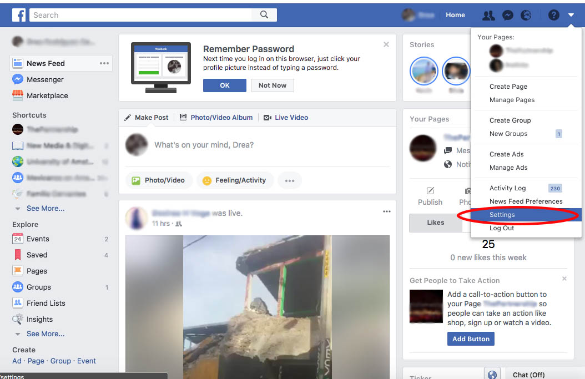The height and width of the screenshot is (379, 585).
Task: Click the live video thumbnail
Action: click(258, 307)
